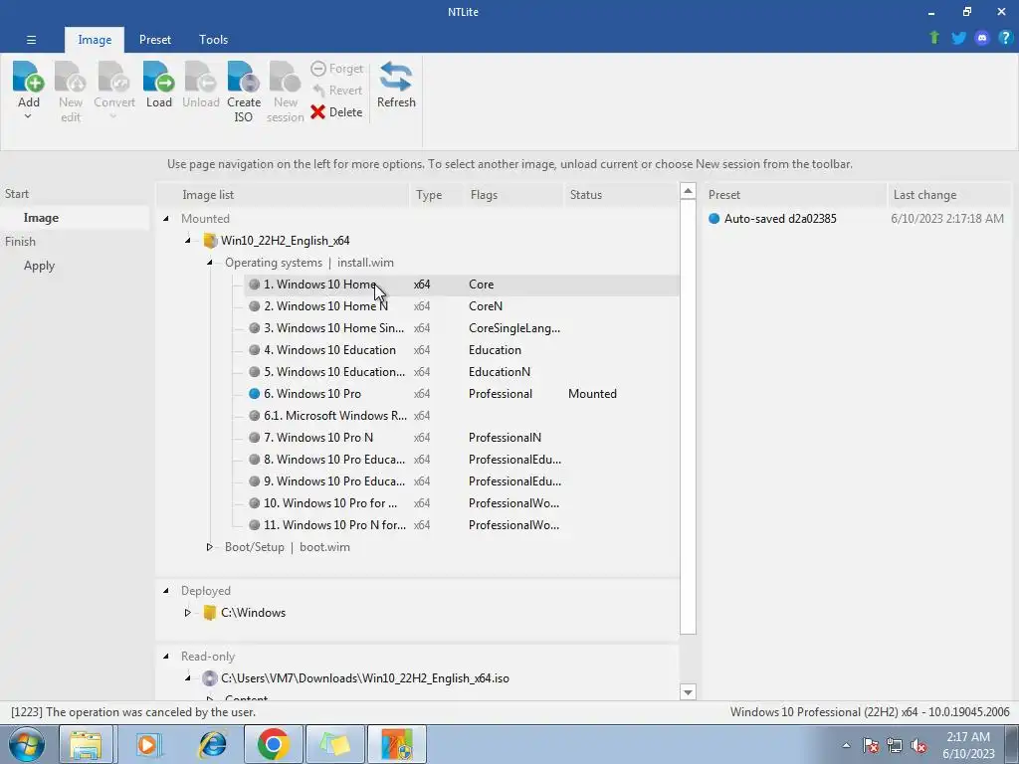Click the Type column header
Viewport: 1019px width, 764px height.
tap(438, 195)
